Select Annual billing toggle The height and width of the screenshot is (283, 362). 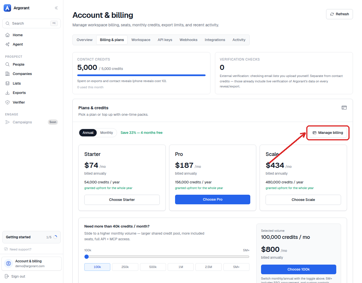click(x=88, y=133)
